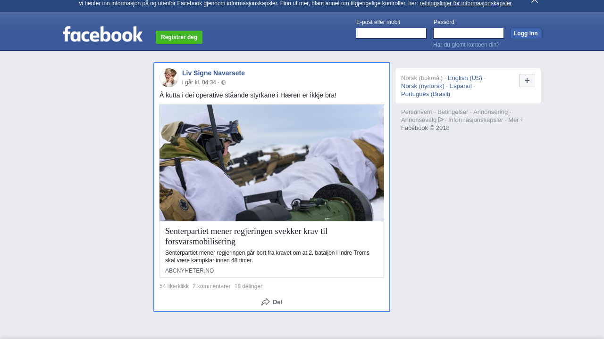Open the 18 delinger link
The height and width of the screenshot is (339, 604).
coord(248,286)
